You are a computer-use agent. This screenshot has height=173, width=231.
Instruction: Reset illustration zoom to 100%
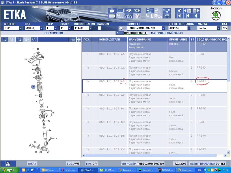tap(27, 40)
